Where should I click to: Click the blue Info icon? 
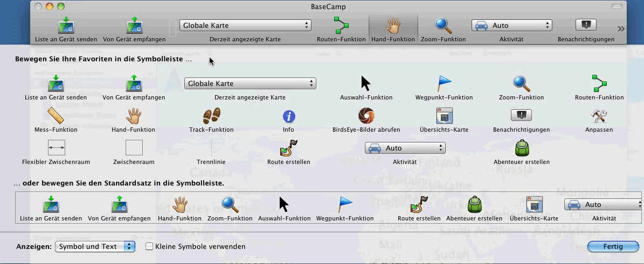pos(289,117)
